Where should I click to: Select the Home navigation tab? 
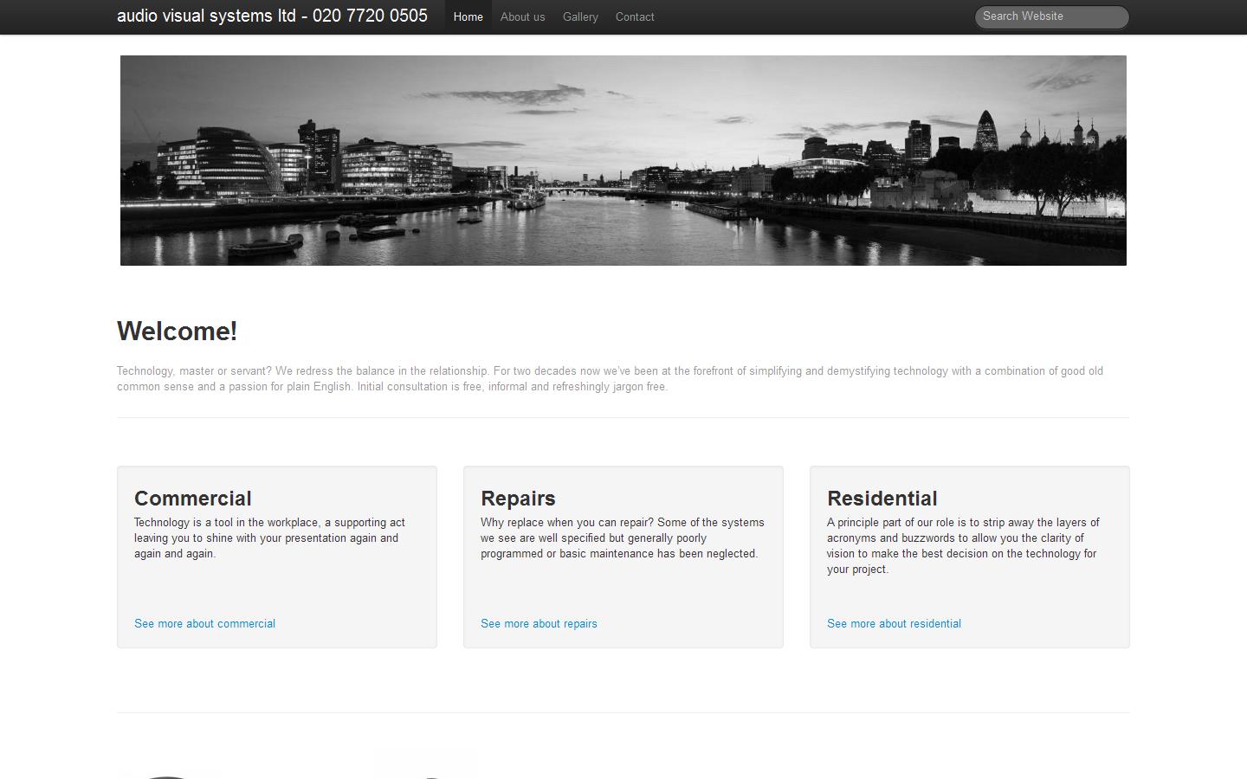pos(468,16)
